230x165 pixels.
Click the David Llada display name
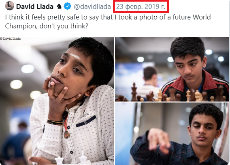click(x=35, y=6)
